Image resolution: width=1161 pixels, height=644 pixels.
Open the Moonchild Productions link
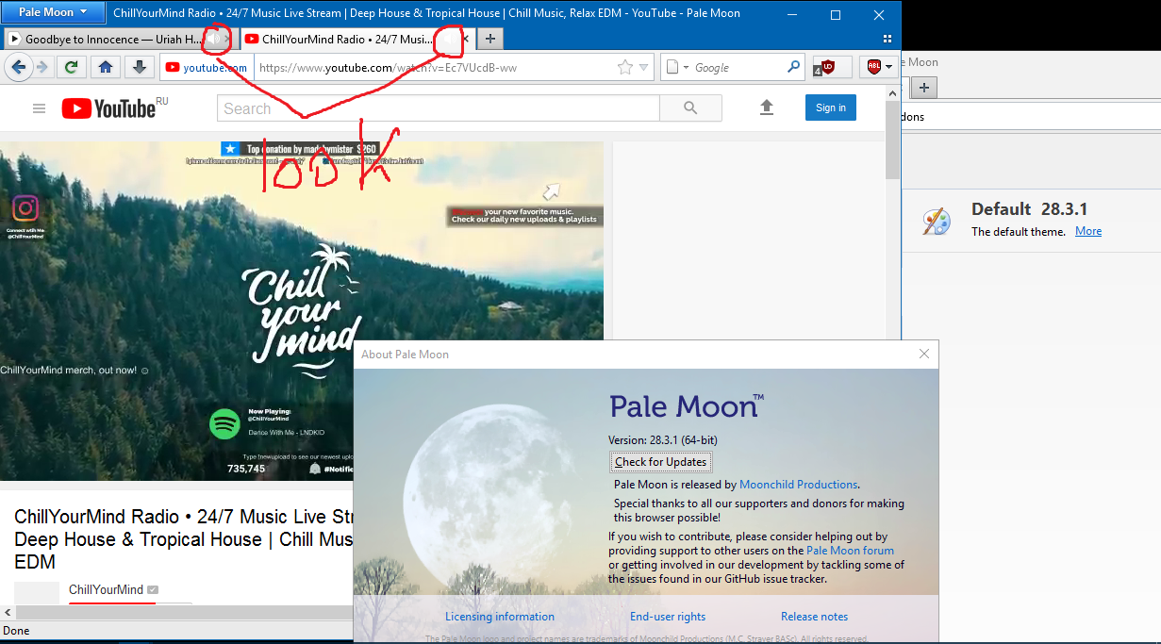pyautogui.click(x=798, y=485)
